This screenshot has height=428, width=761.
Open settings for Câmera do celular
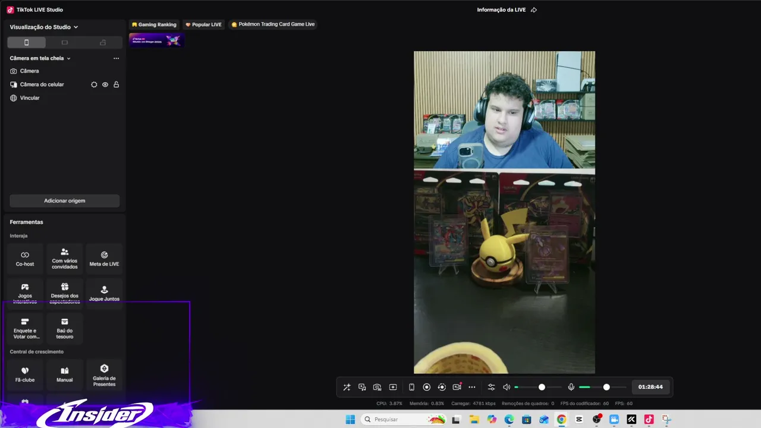[x=94, y=84]
